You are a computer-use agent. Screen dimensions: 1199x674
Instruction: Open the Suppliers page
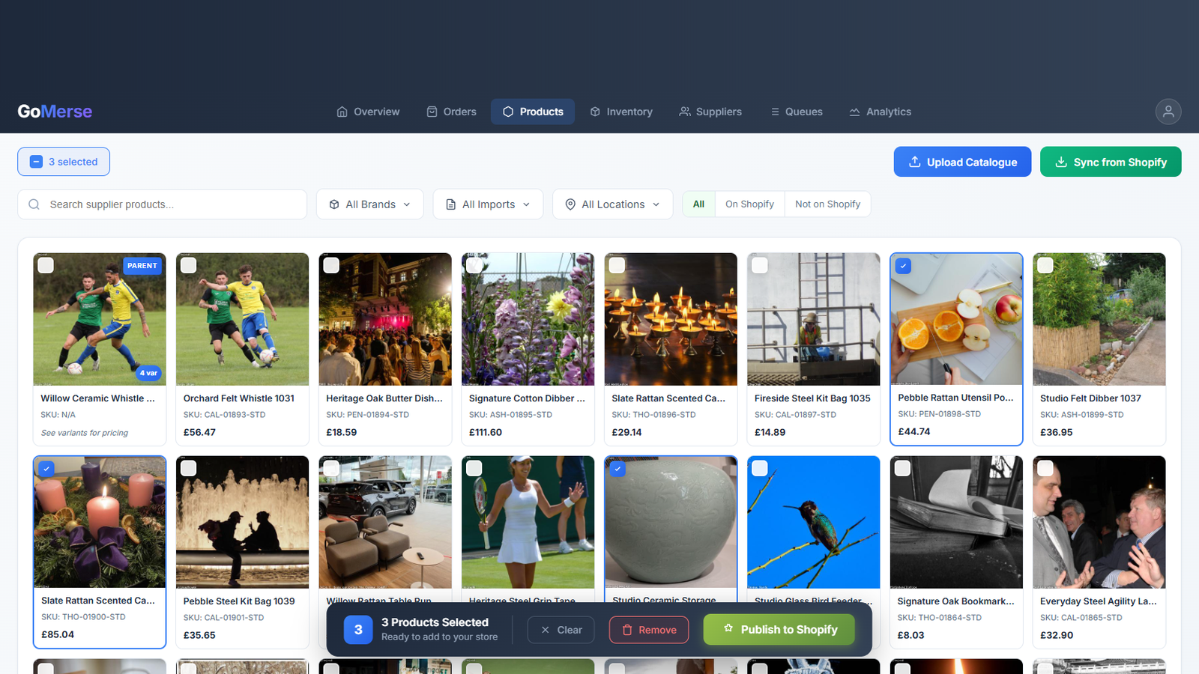pyautogui.click(x=710, y=112)
